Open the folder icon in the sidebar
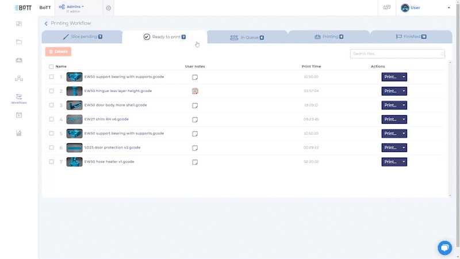 coord(18,41)
